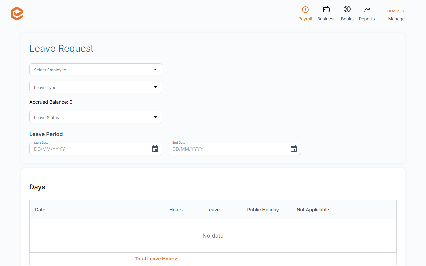The height and width of the screenshot is (266, 426).
Task: Open the Payroll clock icon
Action: point(305,9)
